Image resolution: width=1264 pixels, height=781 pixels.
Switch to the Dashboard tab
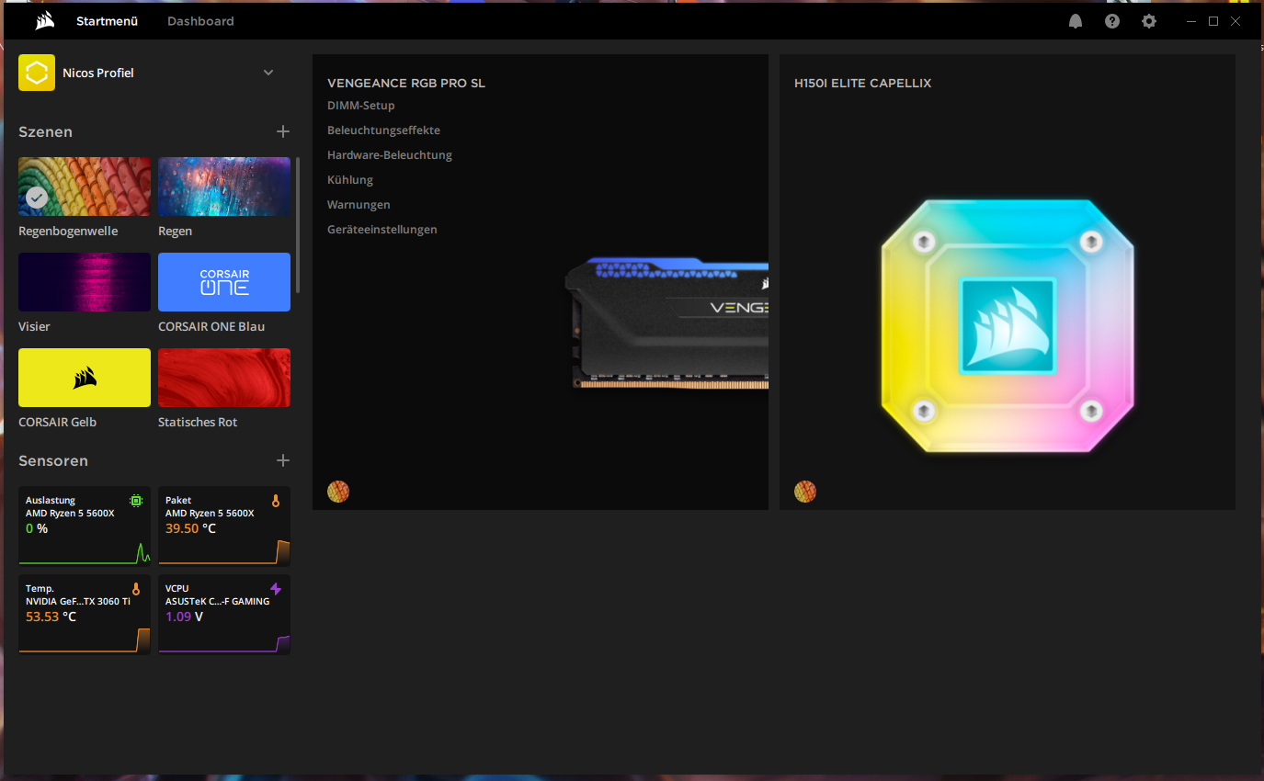pos(200,21)
